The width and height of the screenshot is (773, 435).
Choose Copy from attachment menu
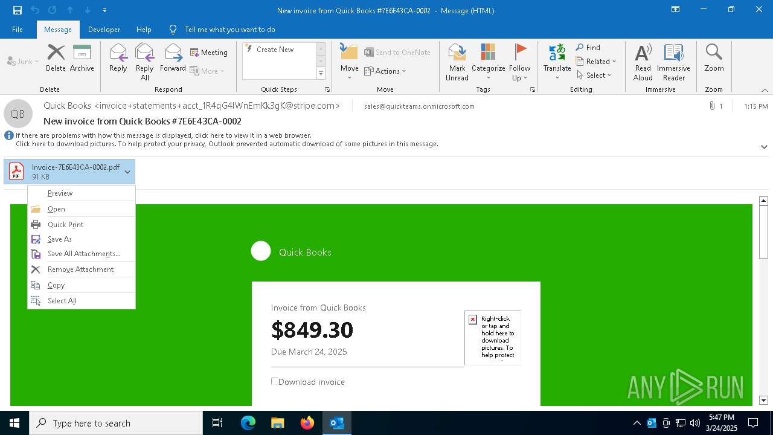click(x=82, y=285)
